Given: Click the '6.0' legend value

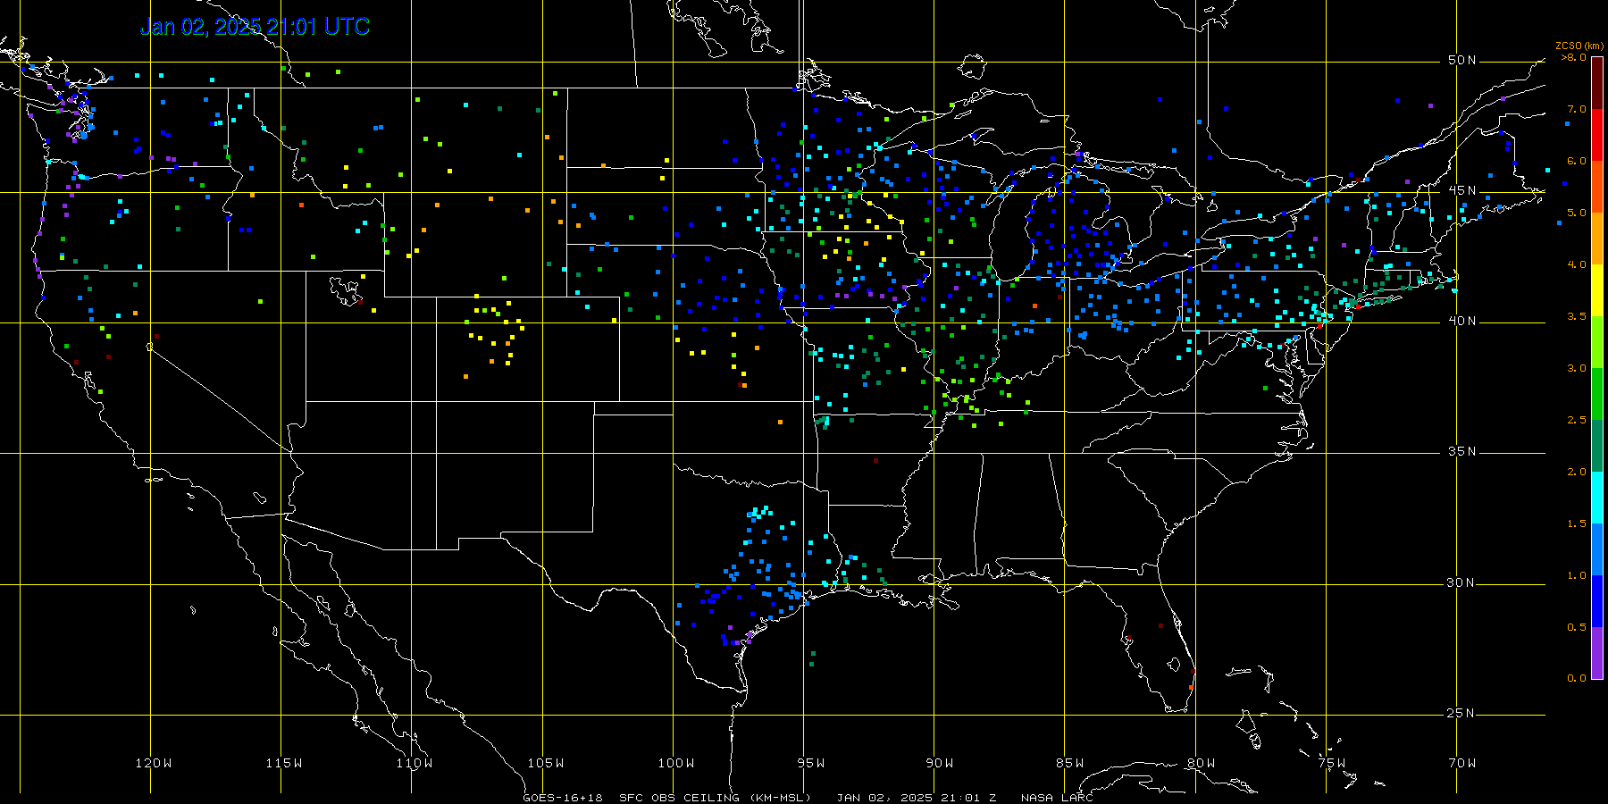Looking at the screenshot, I should pyautogui.click(x=1577, y=161).
